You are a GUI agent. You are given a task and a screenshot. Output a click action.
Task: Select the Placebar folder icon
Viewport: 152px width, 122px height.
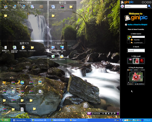[71, 7]
